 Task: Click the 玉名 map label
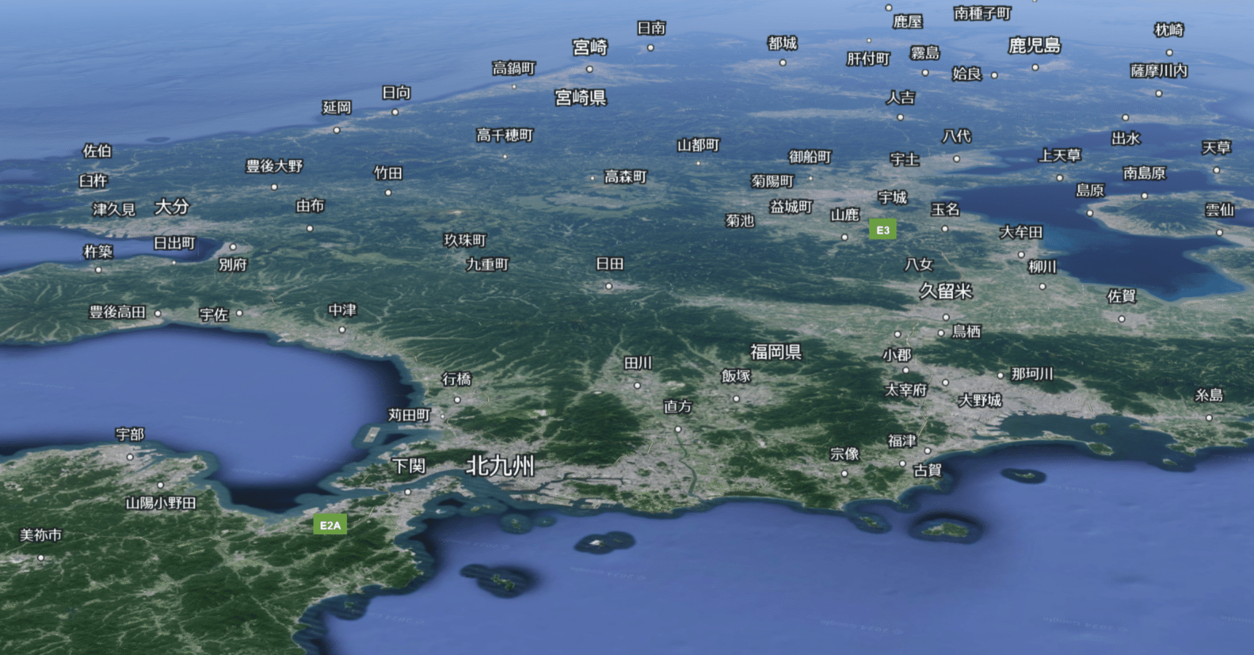(x=945, y=210)
